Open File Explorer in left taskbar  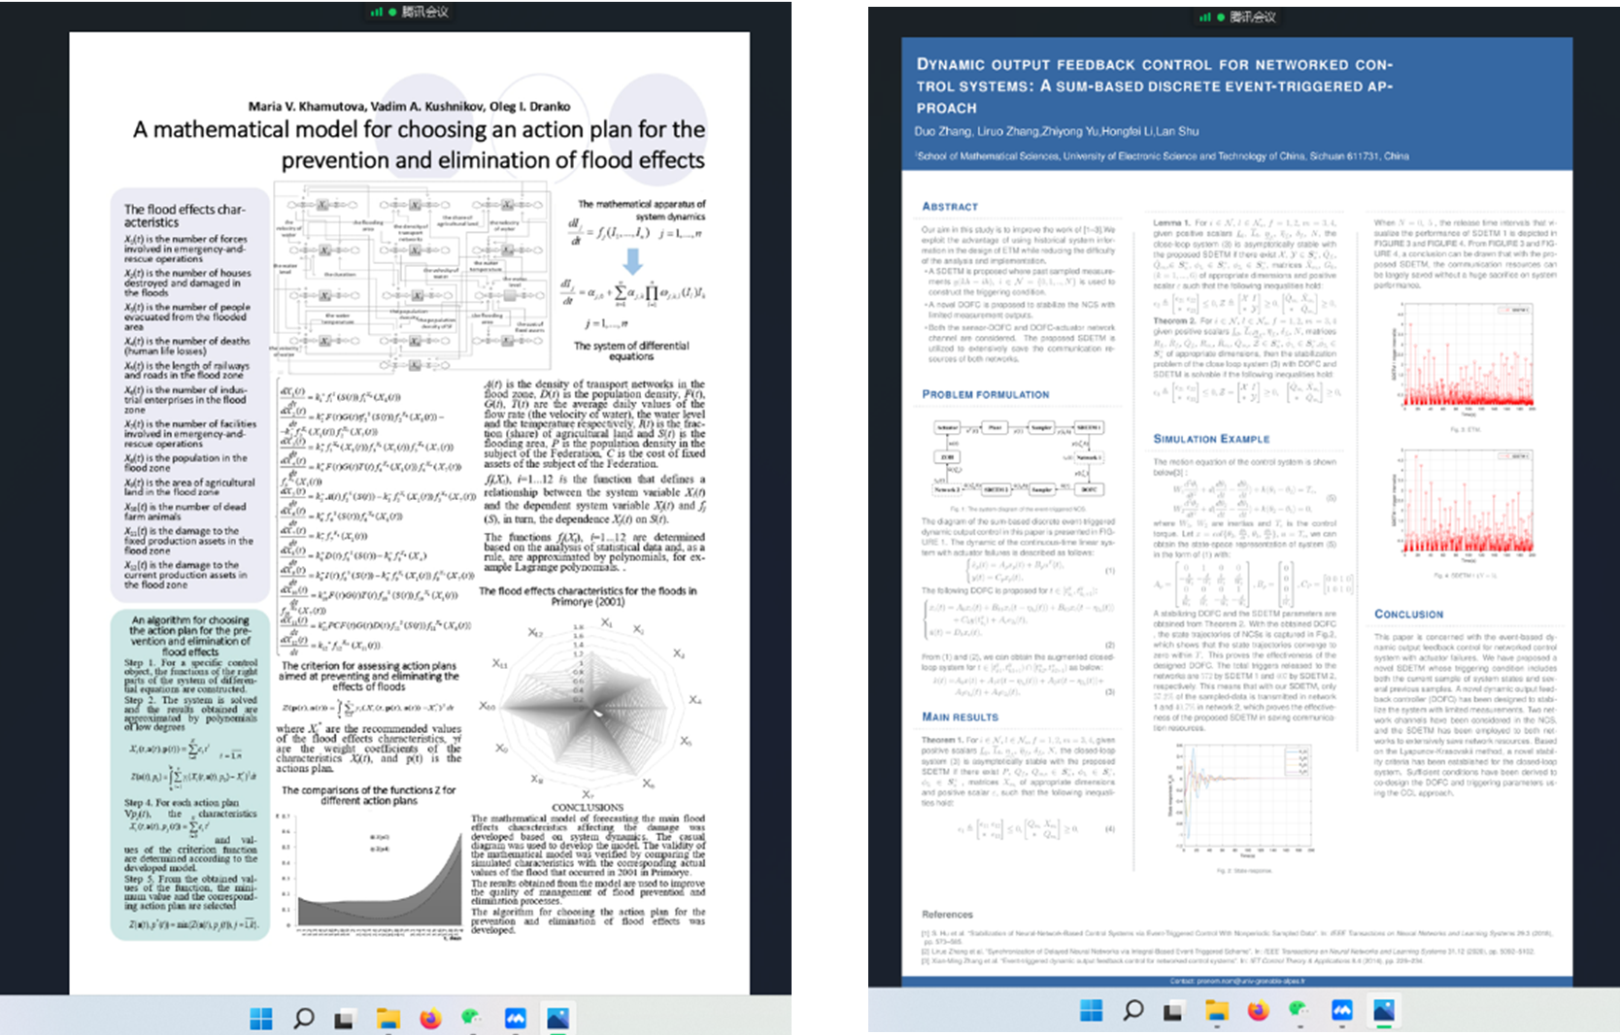tap(388, 1018)
